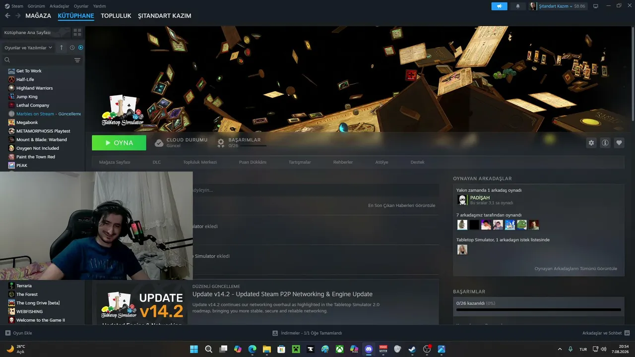Screen dimensions: 635x357
Task: Open File Explorer from taskbar
Action: pos(266,349)
